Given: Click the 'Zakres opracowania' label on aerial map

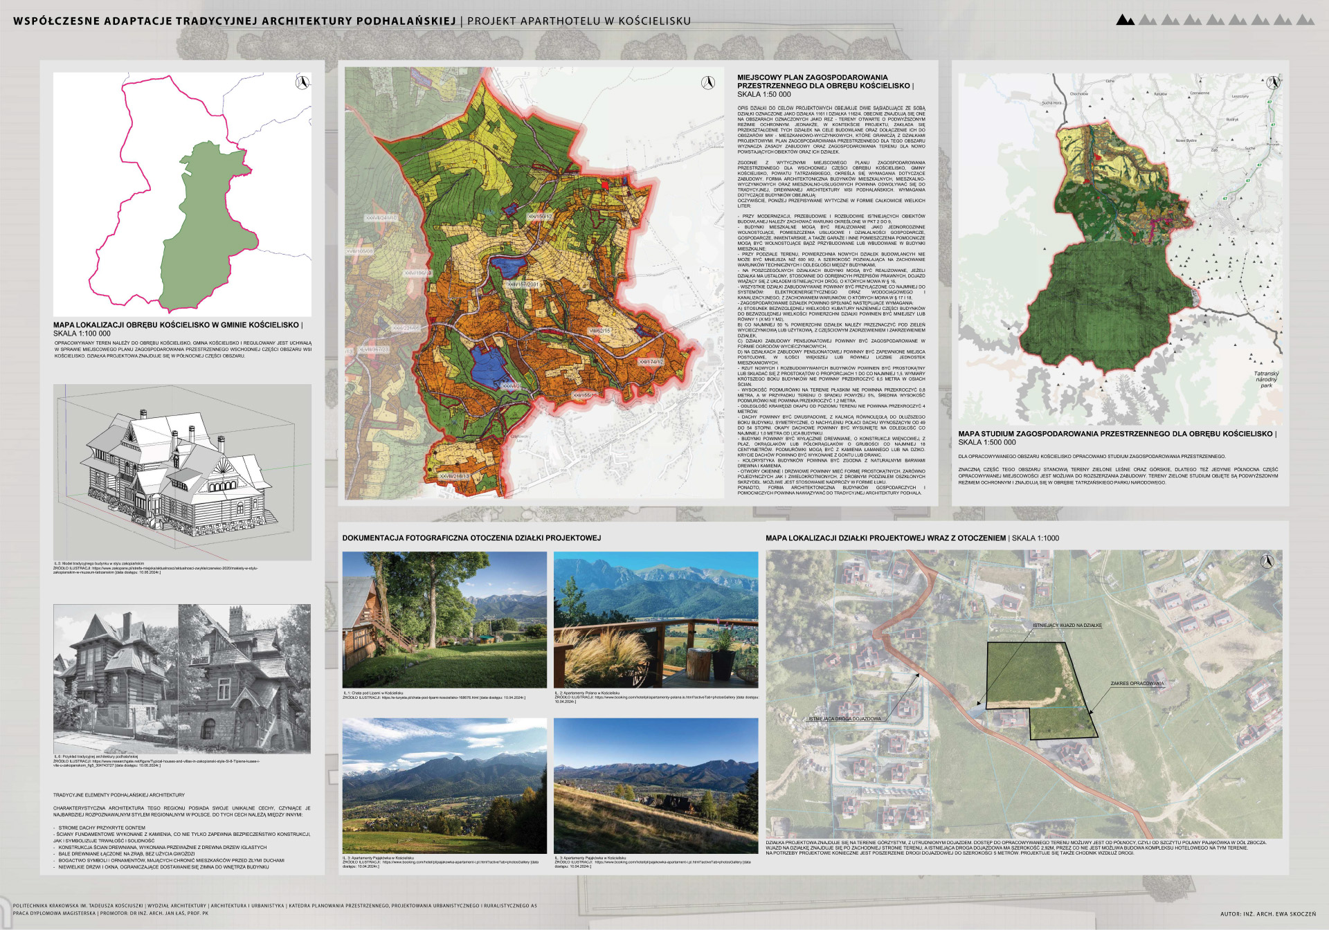Looking at the screenshot, I should click(1137, 684).
